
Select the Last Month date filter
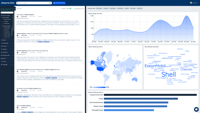106,8
